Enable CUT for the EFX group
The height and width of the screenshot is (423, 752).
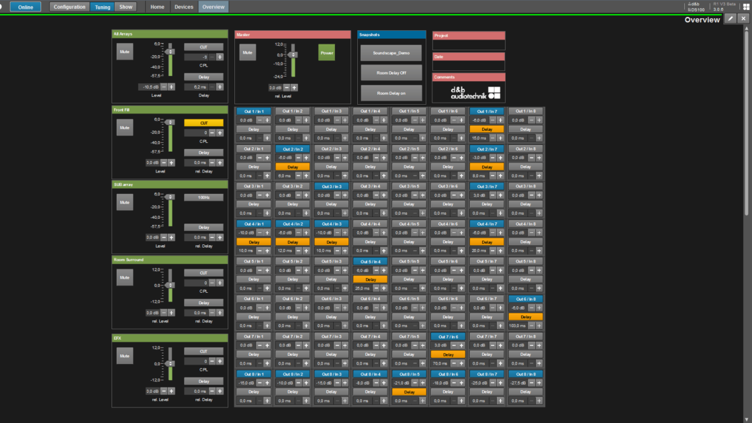tap(204, 352)
